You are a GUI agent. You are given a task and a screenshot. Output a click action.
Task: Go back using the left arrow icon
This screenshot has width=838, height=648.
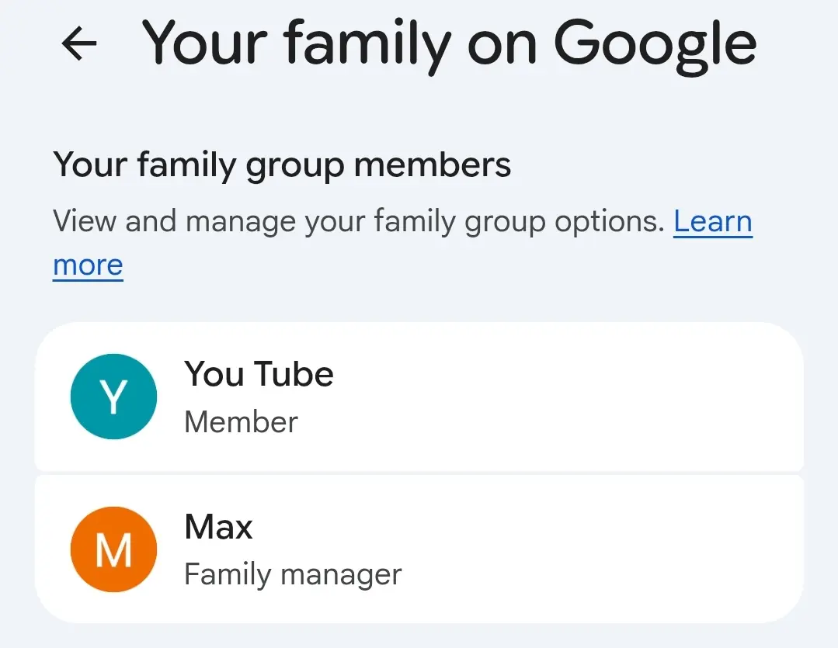(x=79, y=43)
